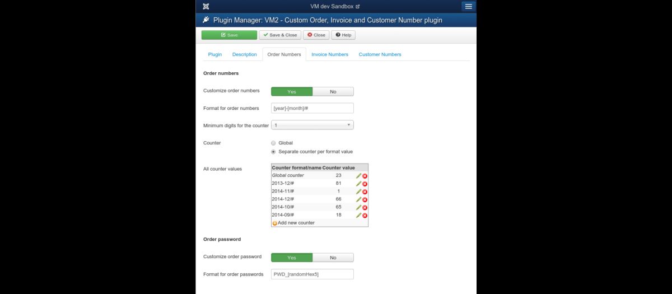Delete the 2013-12/# counter
This screenshot has width=672, height=294.
[x=365, y=184]
